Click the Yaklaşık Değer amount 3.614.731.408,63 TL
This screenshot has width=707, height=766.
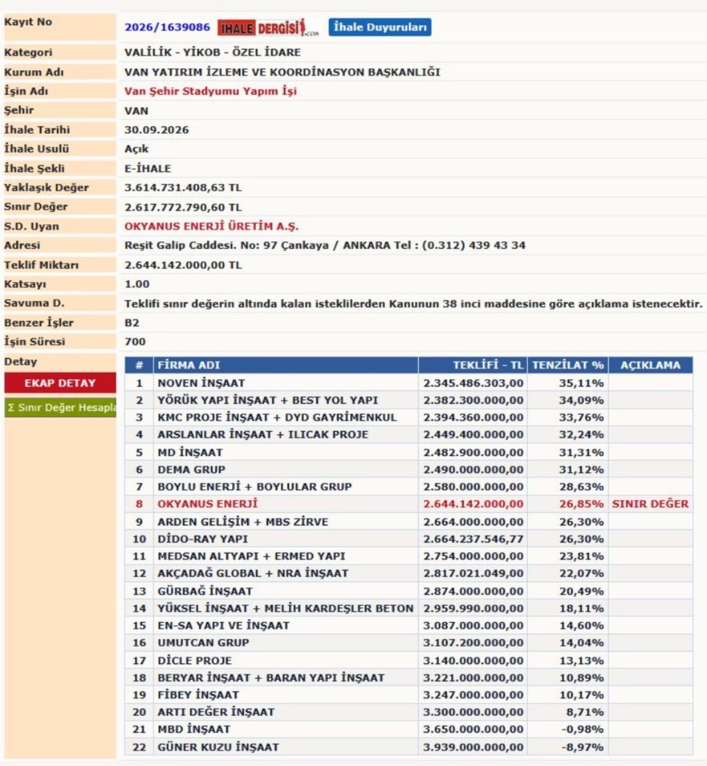point(183,188)
